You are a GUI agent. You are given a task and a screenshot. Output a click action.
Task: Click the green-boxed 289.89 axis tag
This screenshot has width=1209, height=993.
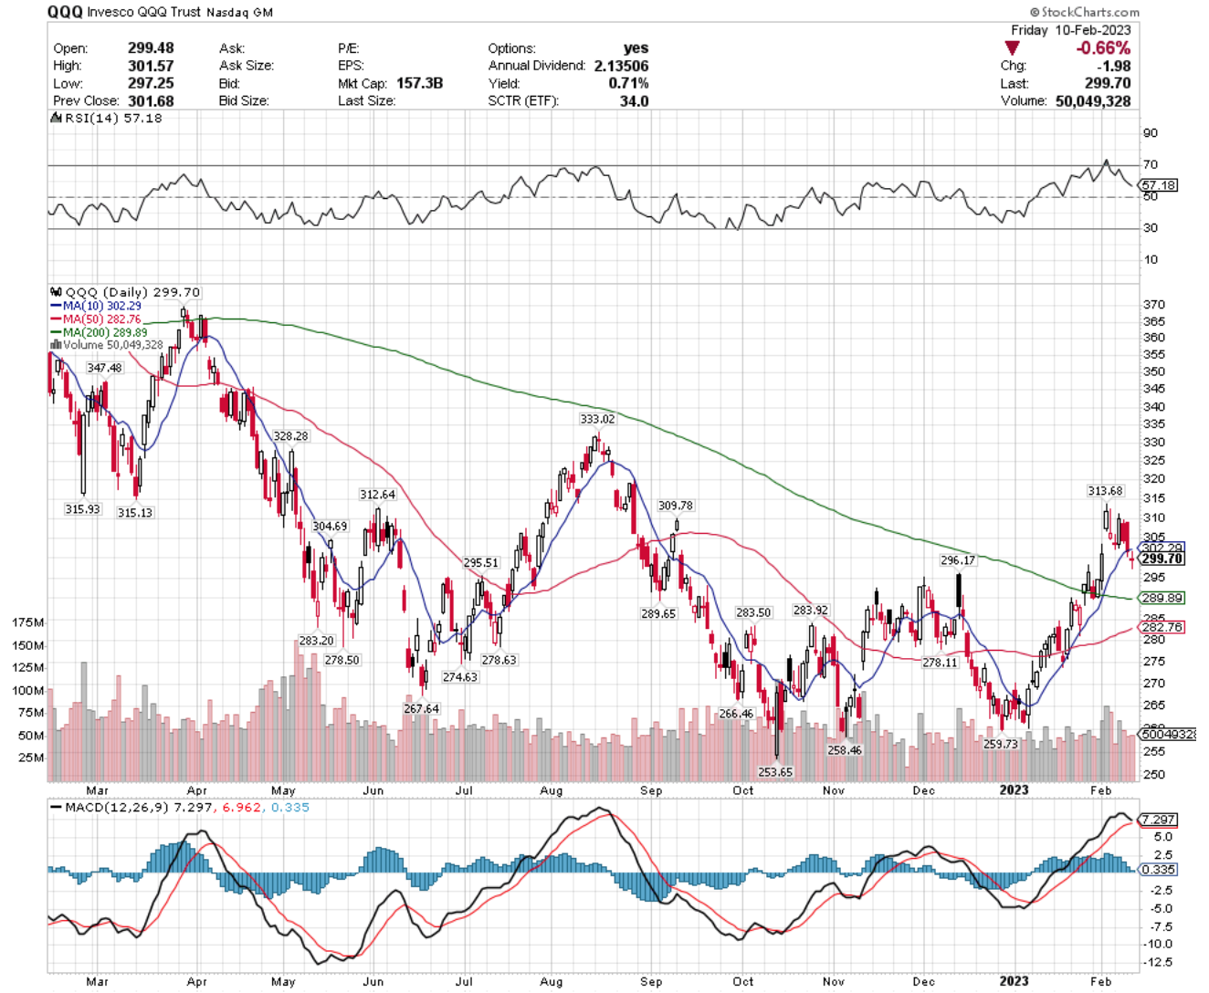point(1162,598)
